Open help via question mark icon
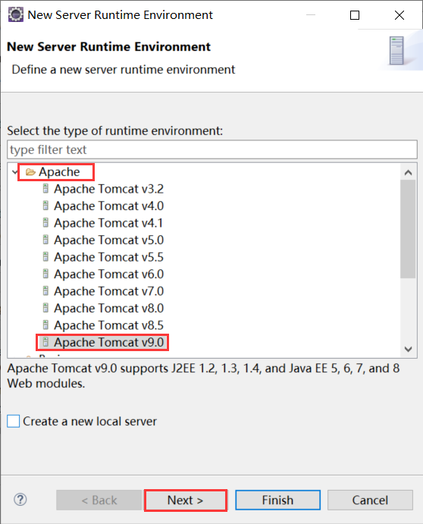This screenshot has height=524, width=423. (20, 500)
